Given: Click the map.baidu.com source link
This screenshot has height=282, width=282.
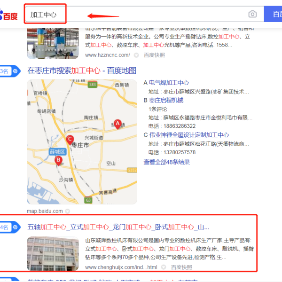Looking at the screenshot, I should [45, 211].
